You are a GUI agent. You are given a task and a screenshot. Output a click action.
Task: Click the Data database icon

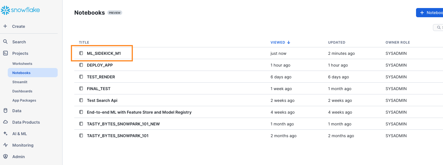5,110
